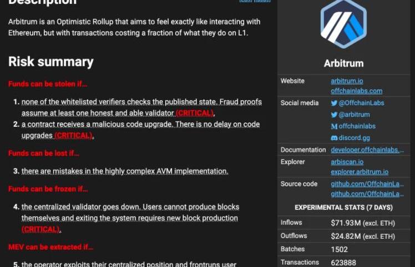The height and width of the screenshot is (267, 415).
Task: Click risk item about operator frontrunning
Action: coord(129,264)
